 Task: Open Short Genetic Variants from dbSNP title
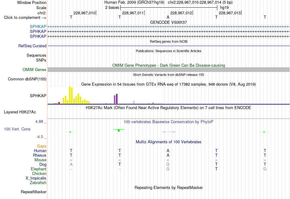[x=169, y=75]
